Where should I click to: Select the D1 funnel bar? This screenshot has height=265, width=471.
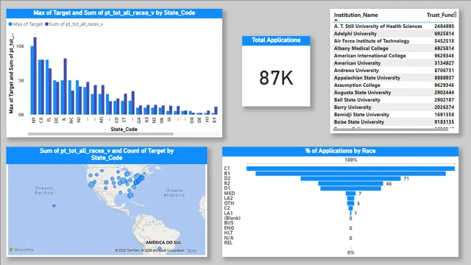click(350, 188)
